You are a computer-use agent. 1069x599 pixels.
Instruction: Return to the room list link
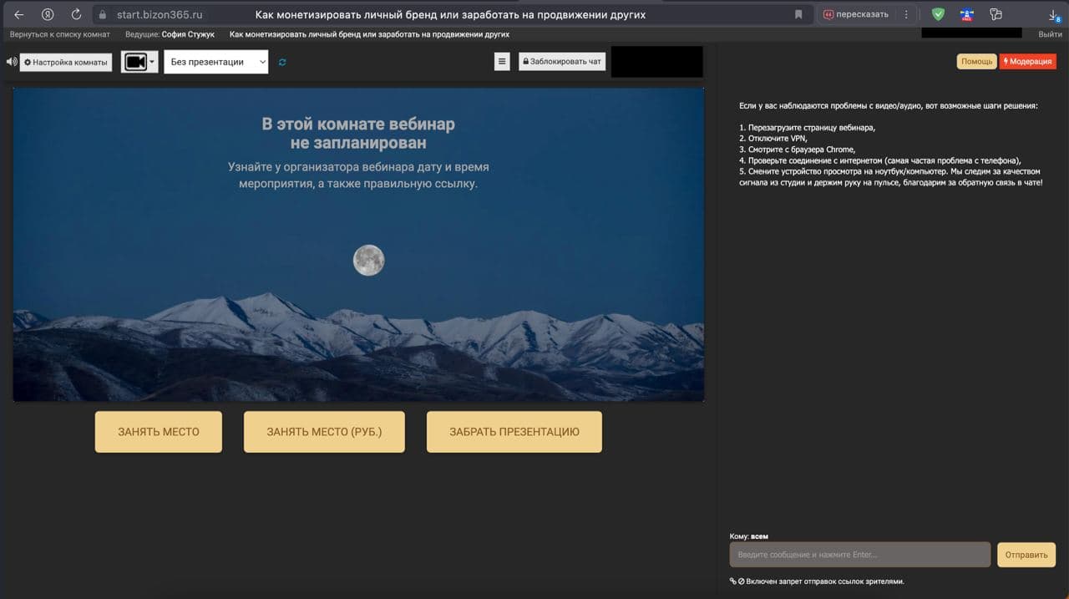pyautogui.click(x=60, y=34)
